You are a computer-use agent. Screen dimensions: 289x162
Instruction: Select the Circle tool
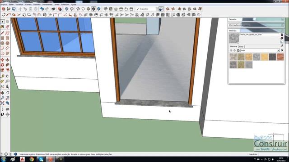point(2,43)
